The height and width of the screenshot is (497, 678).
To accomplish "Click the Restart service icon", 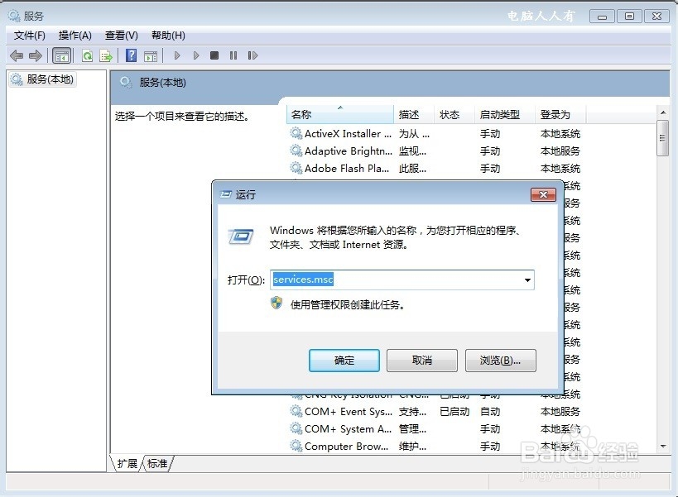I will point(253,55).
